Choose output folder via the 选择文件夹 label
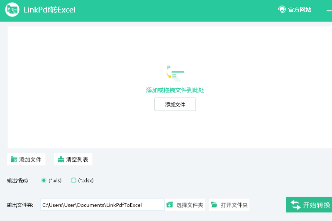 tap(190, 205)
